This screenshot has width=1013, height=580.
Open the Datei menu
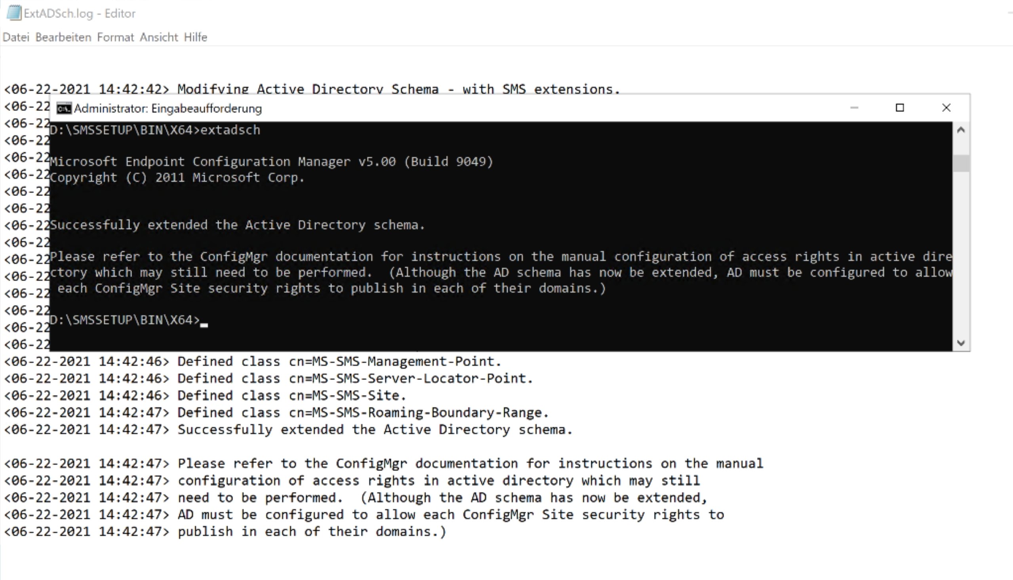point(16,37)
